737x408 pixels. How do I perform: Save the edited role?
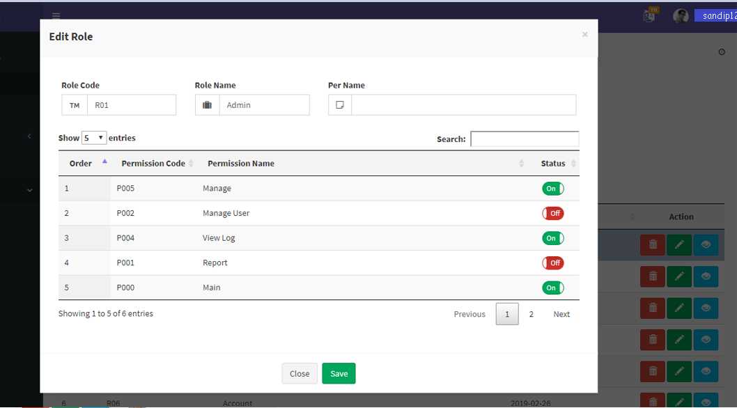coord(339,373)
